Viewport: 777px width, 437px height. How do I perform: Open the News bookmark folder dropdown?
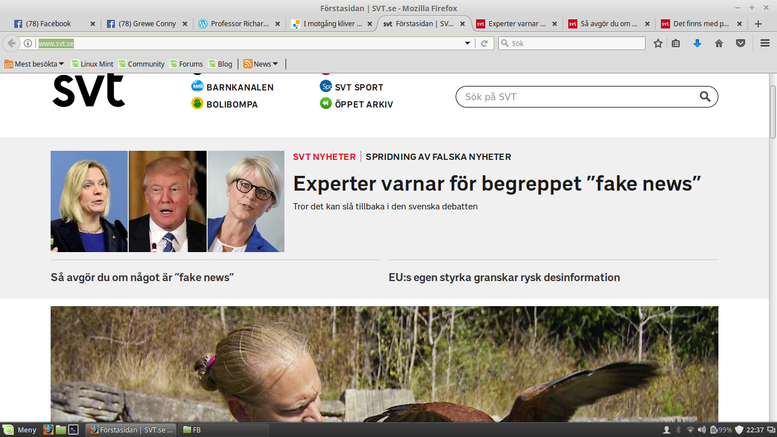pyautogui.click(x=261, y=64)
